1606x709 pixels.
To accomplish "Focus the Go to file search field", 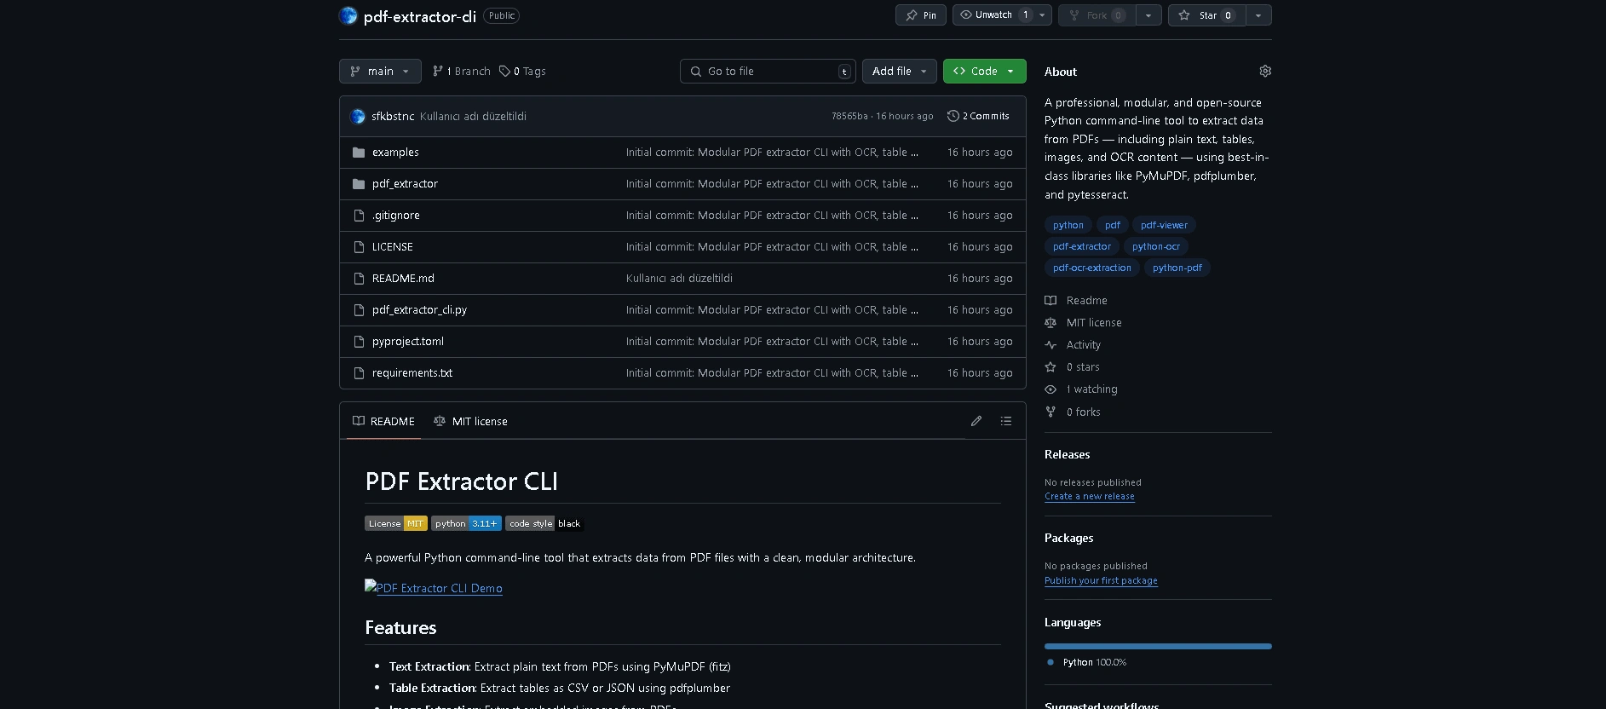I will point(768,72).
